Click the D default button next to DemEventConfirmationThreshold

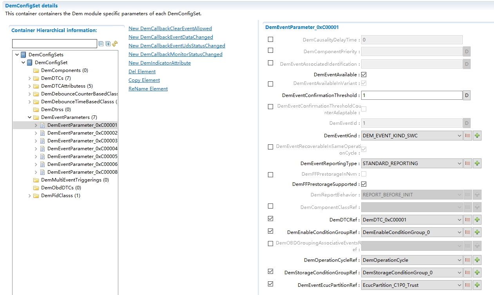(466, 95)
